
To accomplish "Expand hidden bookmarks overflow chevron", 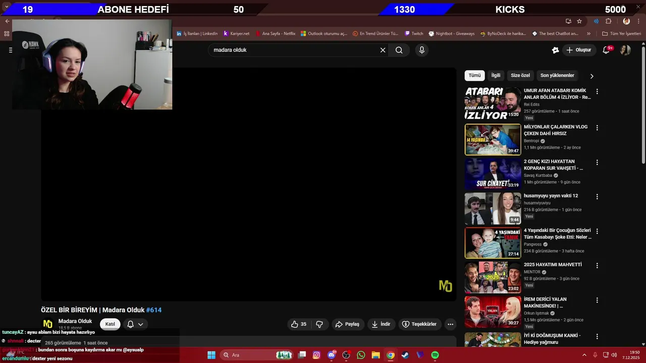I will pyautogui.click(x=588, y=34).
